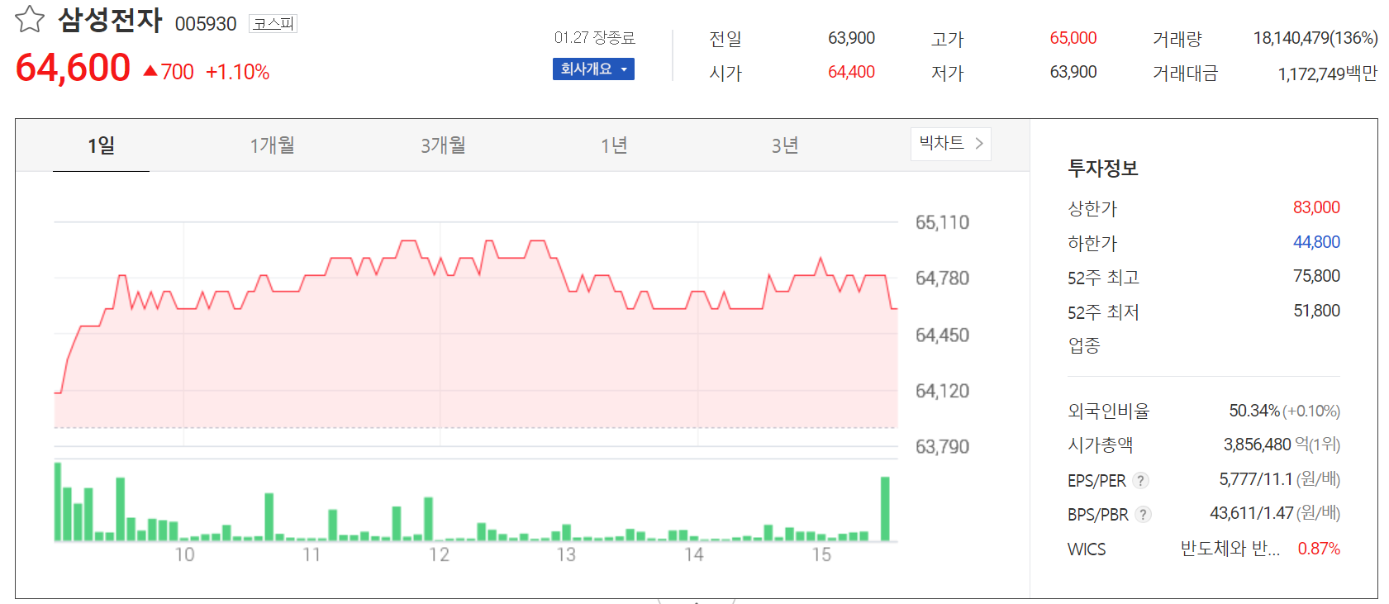
Task: Click the 전일 value 63,900
Action: [851, 38]
